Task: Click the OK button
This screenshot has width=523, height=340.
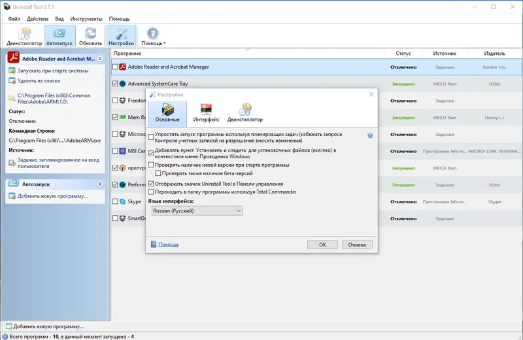Action: [322, 245]
